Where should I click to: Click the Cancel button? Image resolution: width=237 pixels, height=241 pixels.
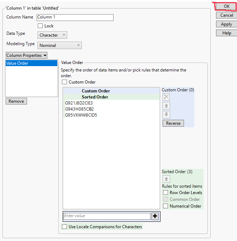[x=226, y=15]
